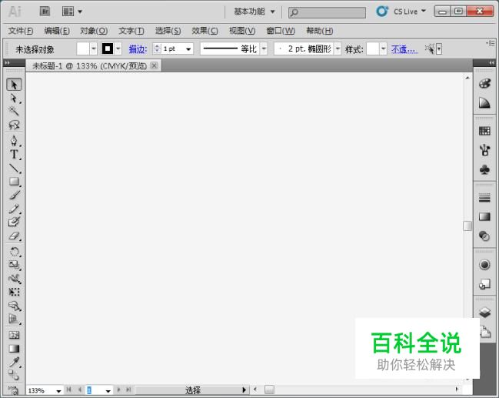
Task: Open the Stroke panel icon
Action: point(484,198)
